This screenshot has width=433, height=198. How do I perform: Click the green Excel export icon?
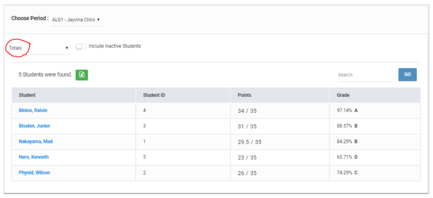[82, 74]
